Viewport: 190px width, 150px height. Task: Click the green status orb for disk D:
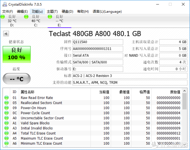click(3, 16)
